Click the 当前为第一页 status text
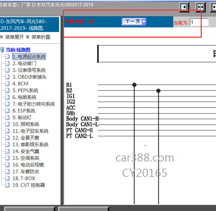Viewport: 216px width, 211px height. pyautogui.click(x=79, y=21)
